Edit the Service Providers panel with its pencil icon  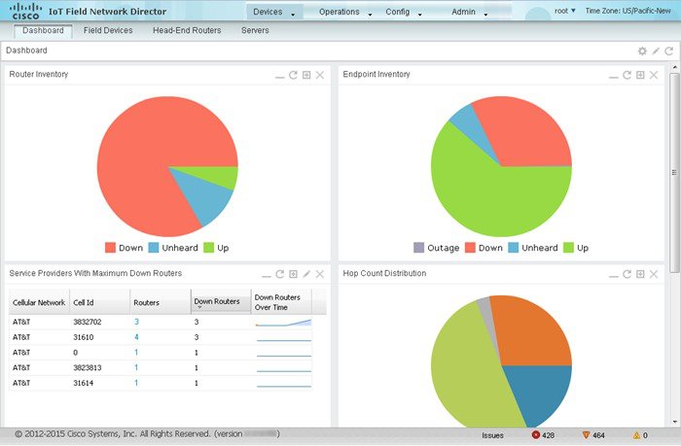click(306, 274)
